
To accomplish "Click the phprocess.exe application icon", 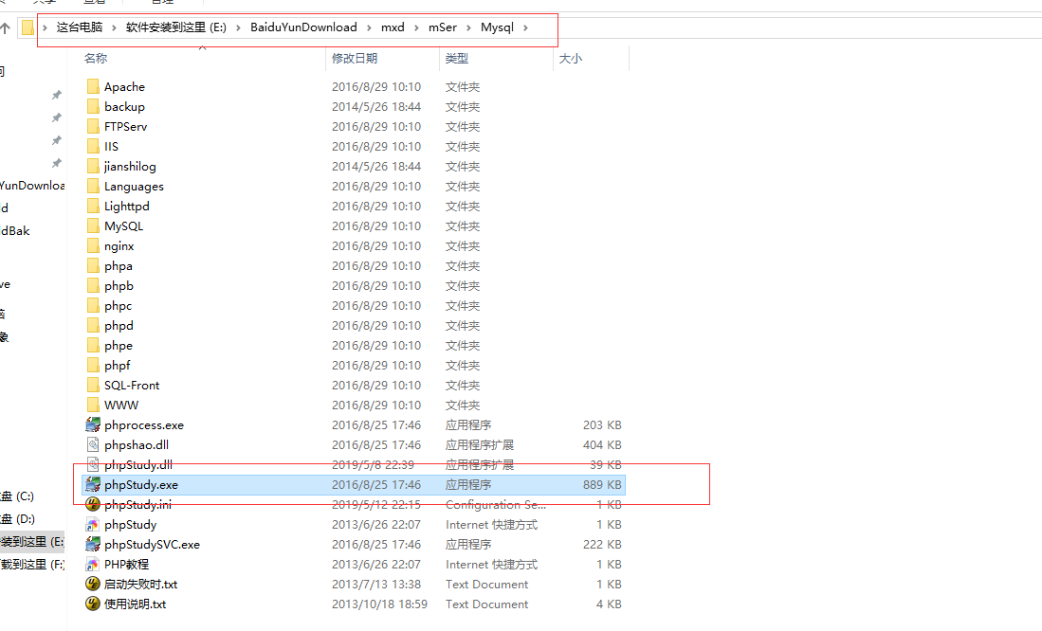I will [93, 425].
